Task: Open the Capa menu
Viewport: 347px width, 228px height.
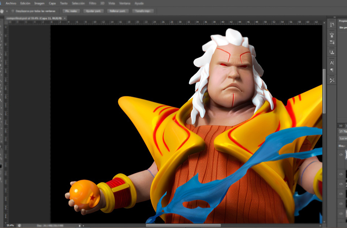Action: 52,3
